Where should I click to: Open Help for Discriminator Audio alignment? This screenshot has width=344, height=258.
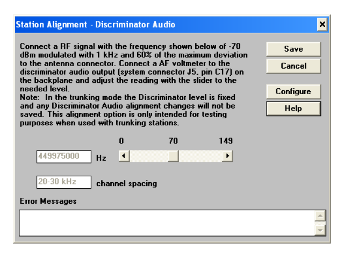tap(293, 108)
